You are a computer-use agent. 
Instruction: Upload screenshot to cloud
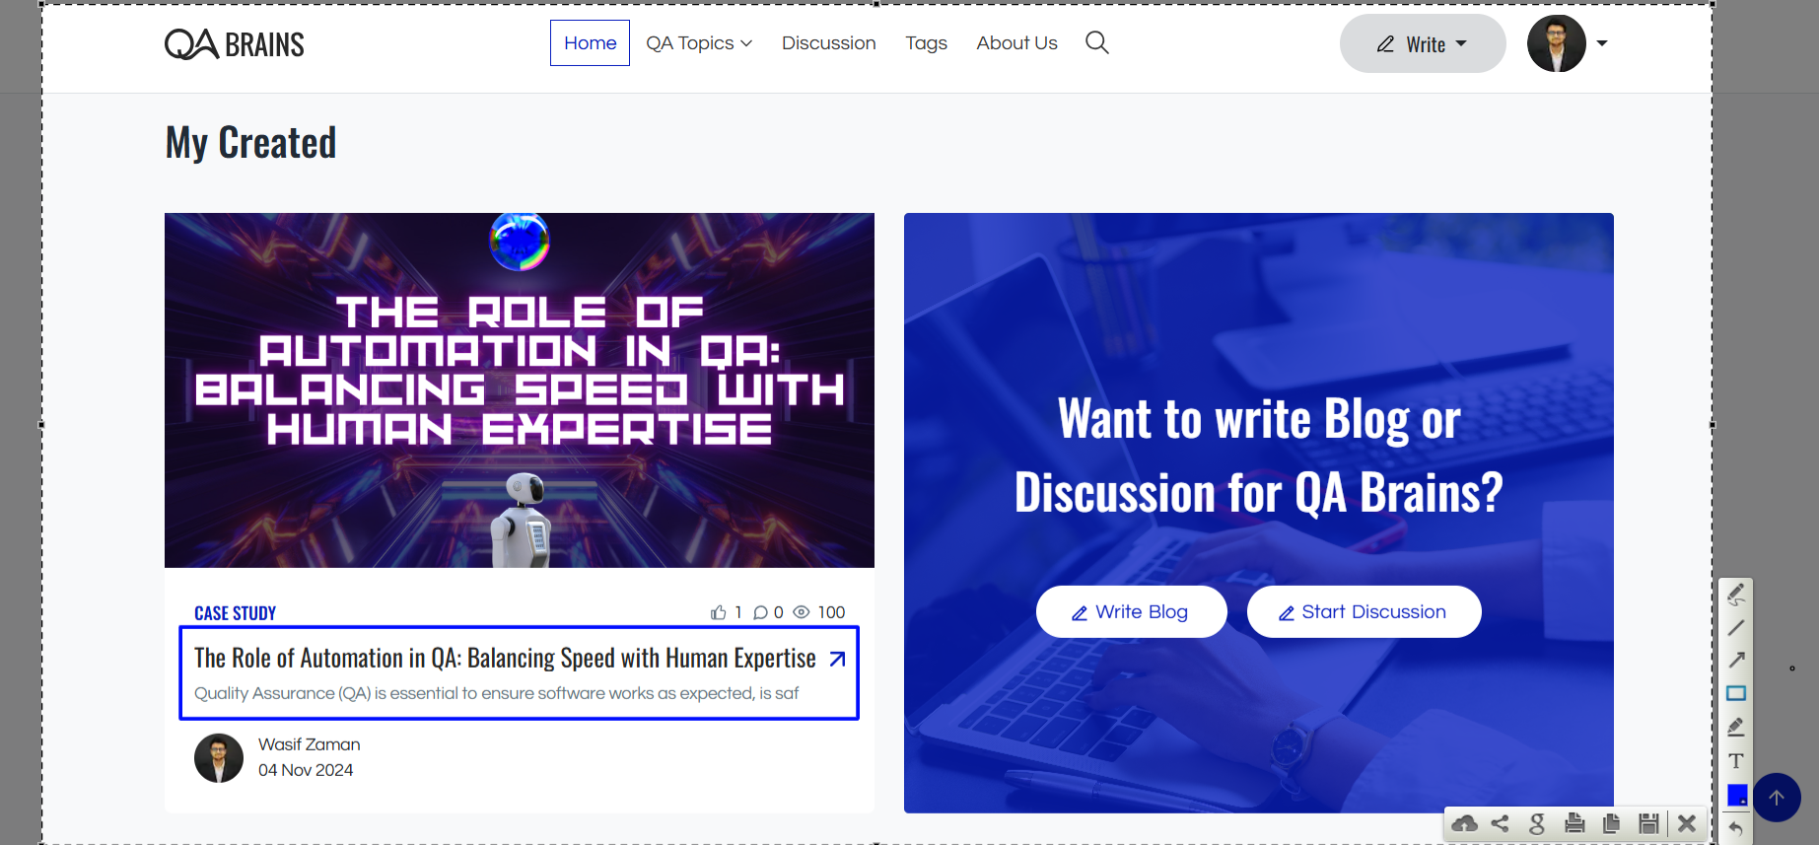point(1464,823)
